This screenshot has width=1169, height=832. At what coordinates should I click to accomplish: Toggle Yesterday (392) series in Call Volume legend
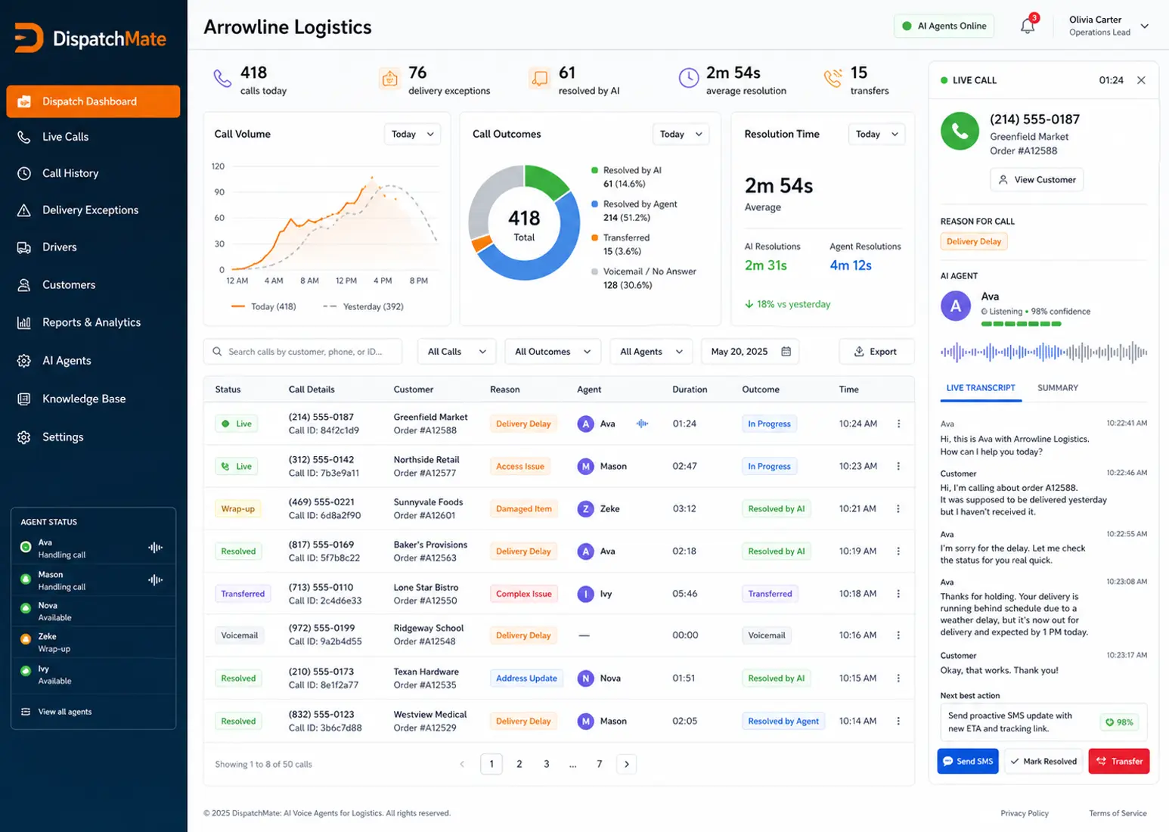[x=364, y=306]
